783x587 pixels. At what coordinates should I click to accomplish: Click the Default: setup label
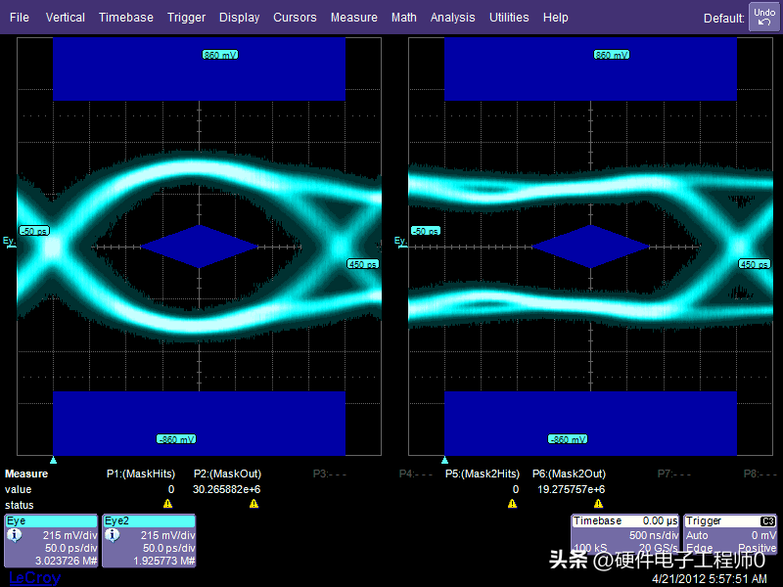click(723, 19)
